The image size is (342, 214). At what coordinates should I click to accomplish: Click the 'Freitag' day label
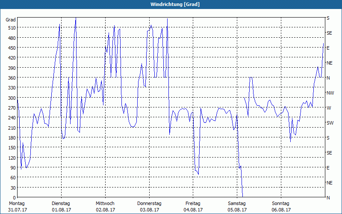(193, 204)
